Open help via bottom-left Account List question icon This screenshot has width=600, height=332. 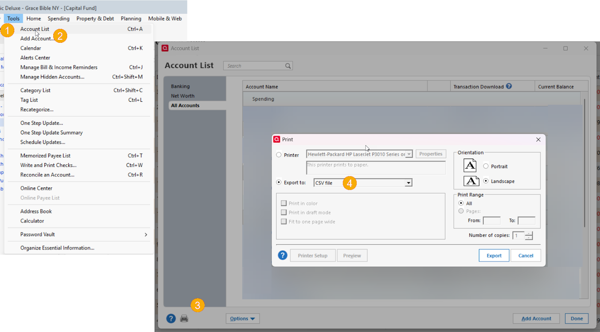point(171,318)
